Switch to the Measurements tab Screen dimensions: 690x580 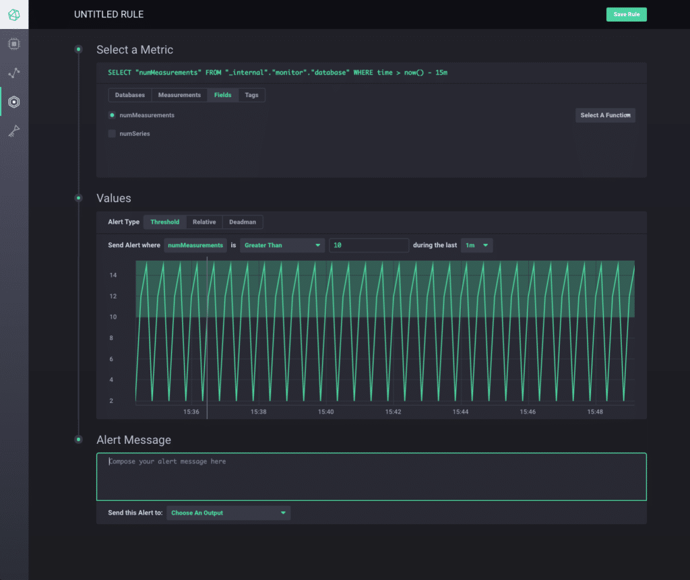[x=179, y=95]
